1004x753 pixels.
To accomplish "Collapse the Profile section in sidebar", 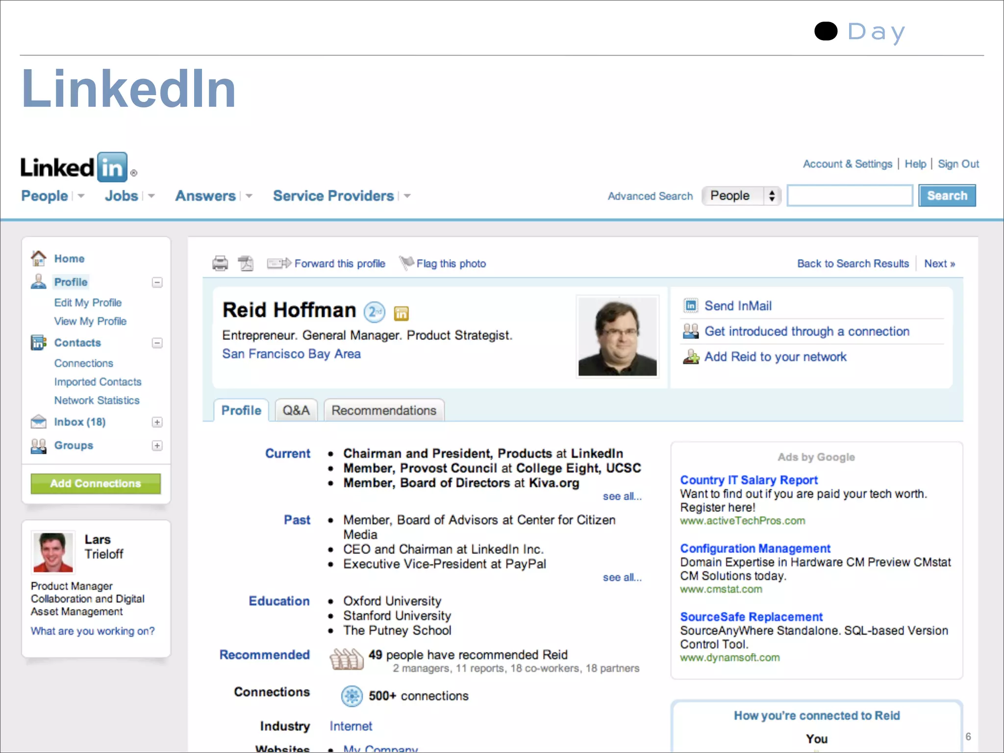I will tap(157, 282).
